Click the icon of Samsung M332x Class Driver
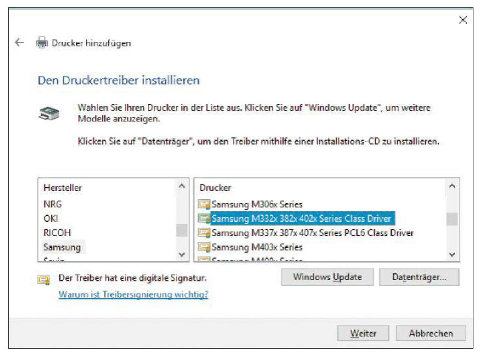Viewport: 488px width, 355px height. (x=204, y=218)
